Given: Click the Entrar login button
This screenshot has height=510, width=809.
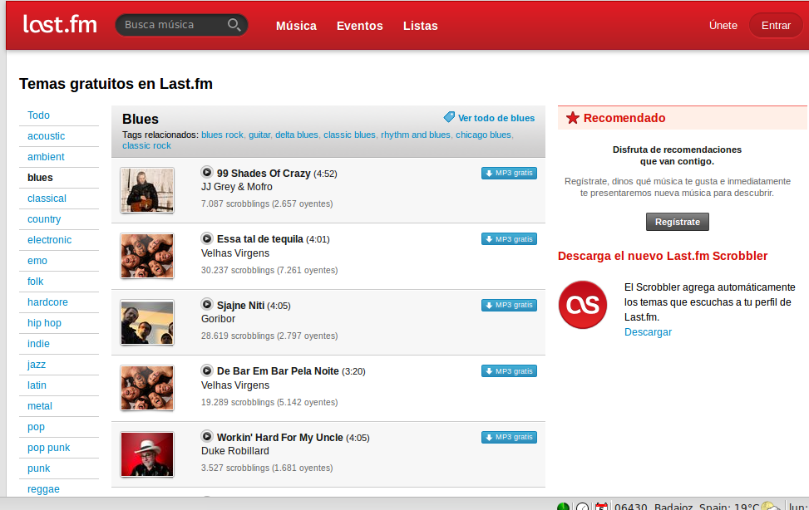Looking at the screenshot, I should point(776,25).
